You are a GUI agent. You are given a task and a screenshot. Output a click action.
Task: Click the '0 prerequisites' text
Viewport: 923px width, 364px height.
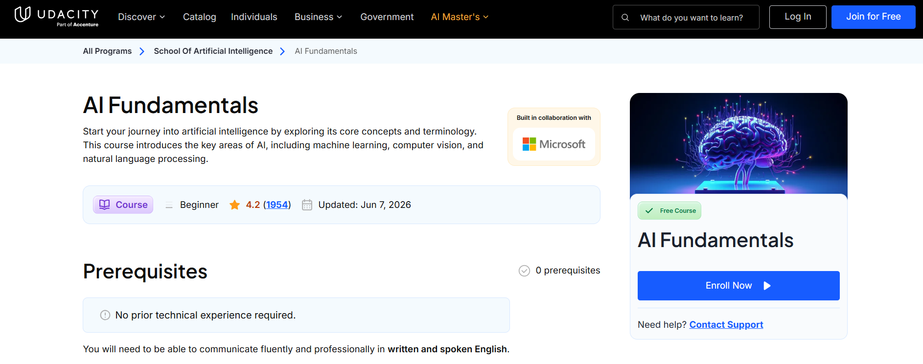(568, 271)
